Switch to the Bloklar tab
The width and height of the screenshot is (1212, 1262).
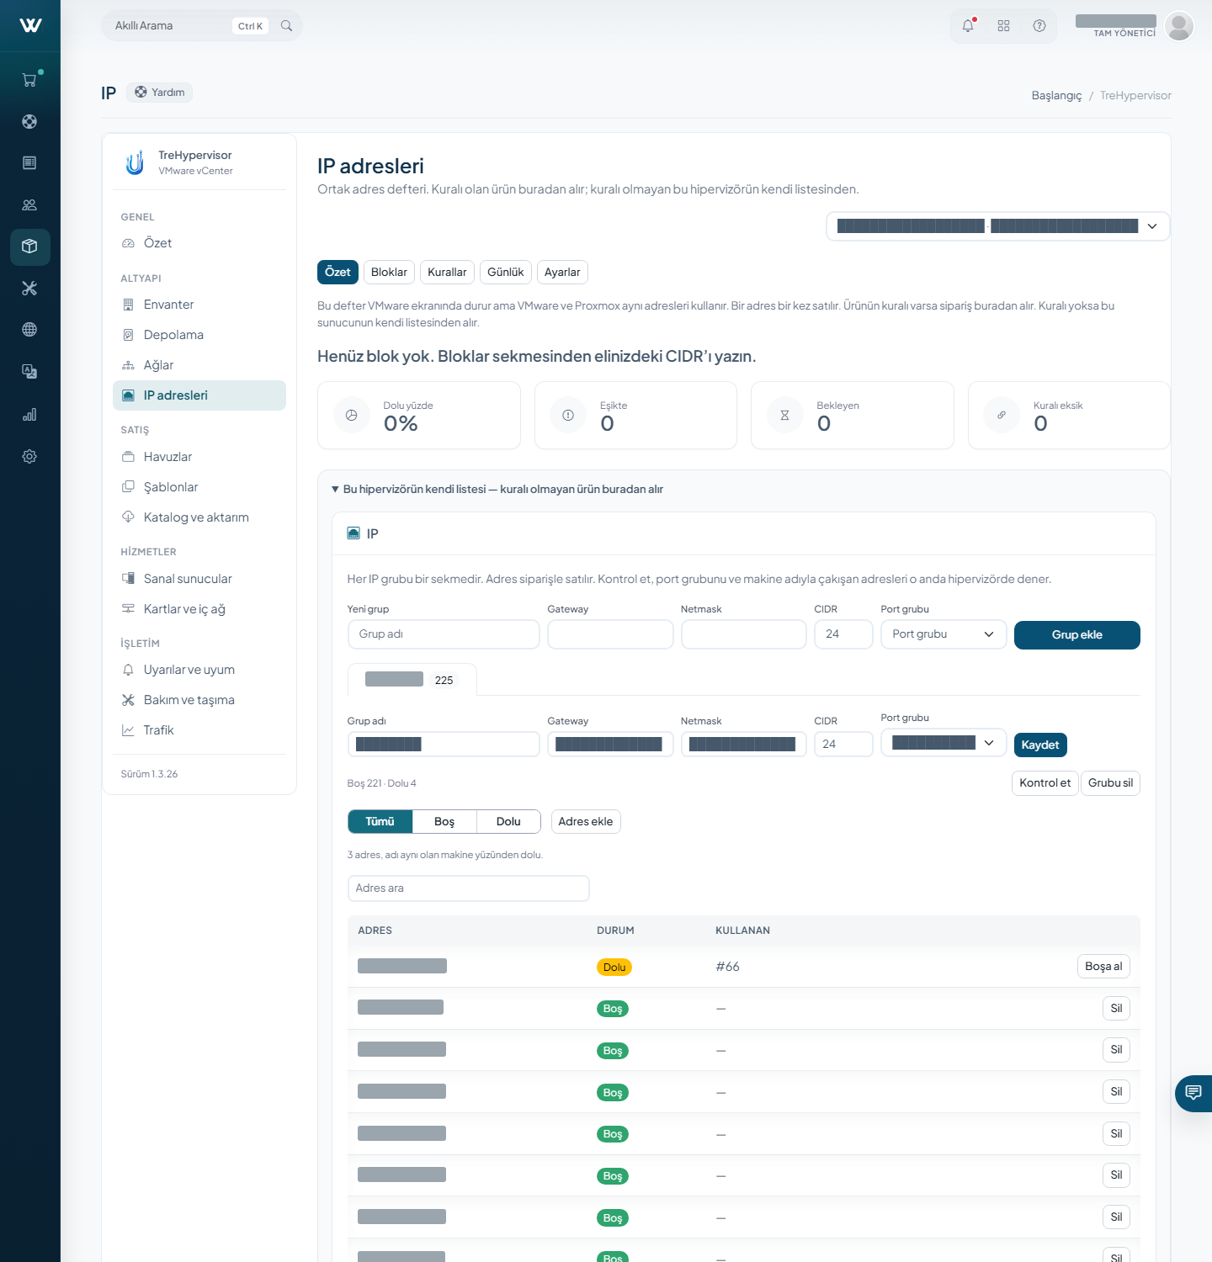(x=389, y=273)
